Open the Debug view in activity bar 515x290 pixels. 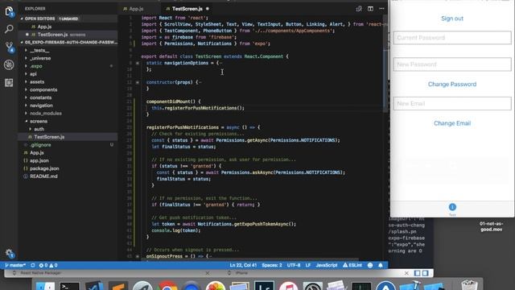tap(9, 64)
